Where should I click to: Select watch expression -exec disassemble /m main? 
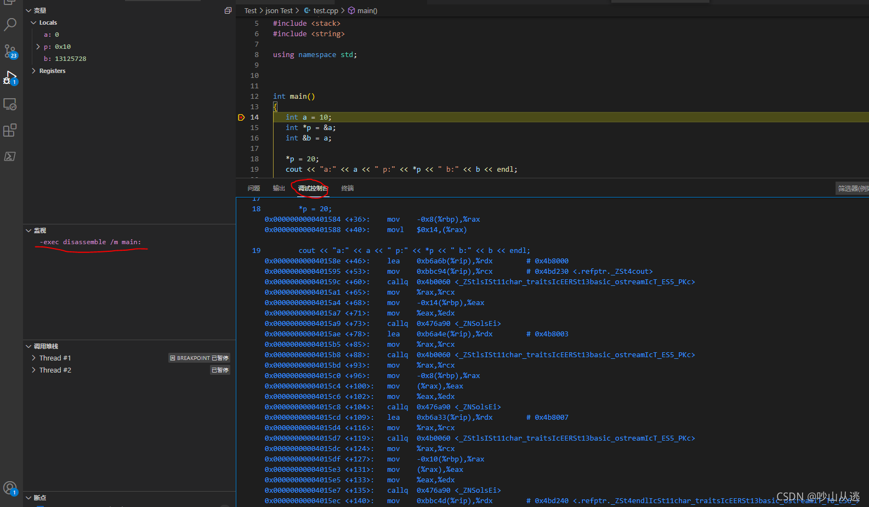tap(90, 242)
